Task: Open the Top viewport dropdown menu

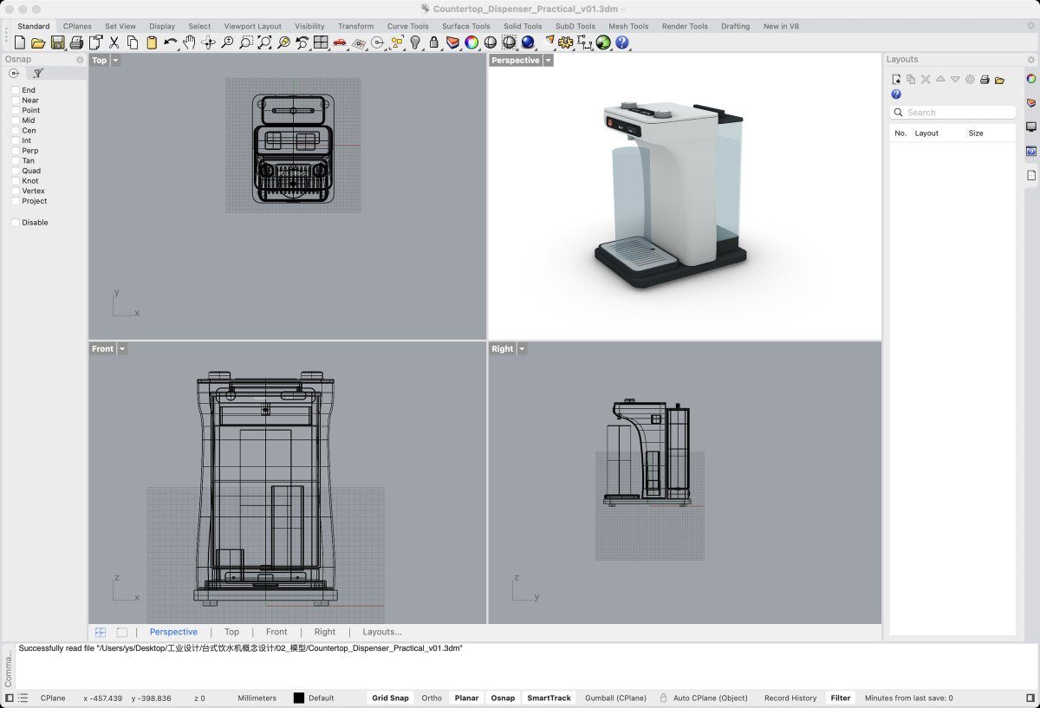Action: coord(115,61)
